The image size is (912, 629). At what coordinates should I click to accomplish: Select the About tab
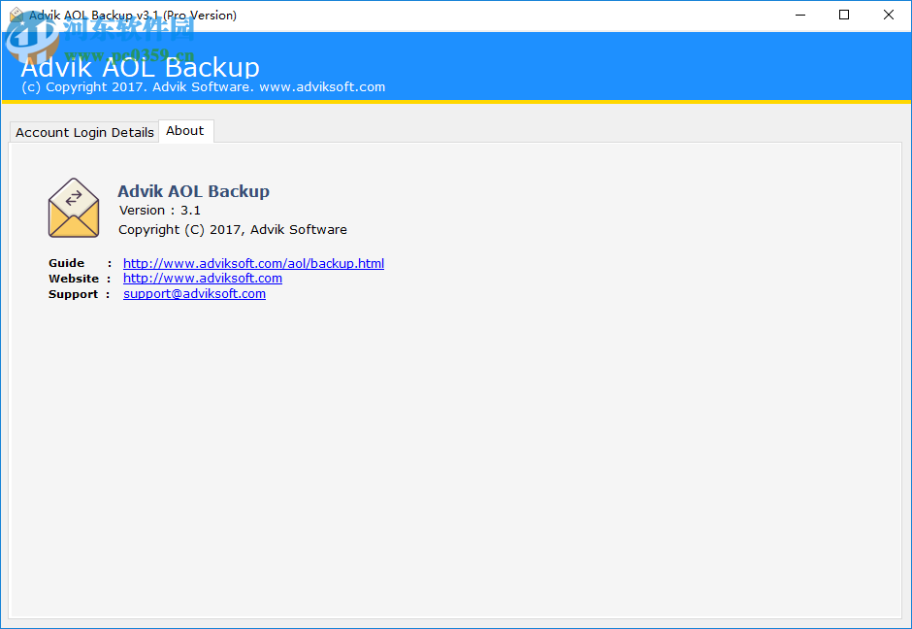(x=185, y=130)
